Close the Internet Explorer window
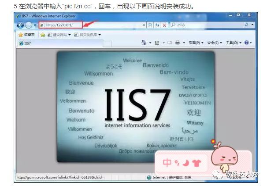This screenshot has width=267, height=186. click(249, 15)
